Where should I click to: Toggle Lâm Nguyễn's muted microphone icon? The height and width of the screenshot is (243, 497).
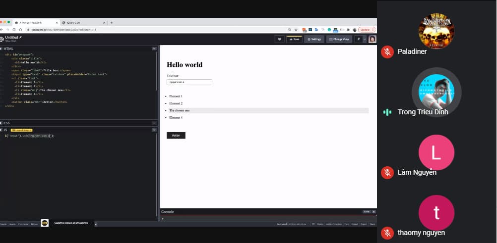(x=387, y=172)
